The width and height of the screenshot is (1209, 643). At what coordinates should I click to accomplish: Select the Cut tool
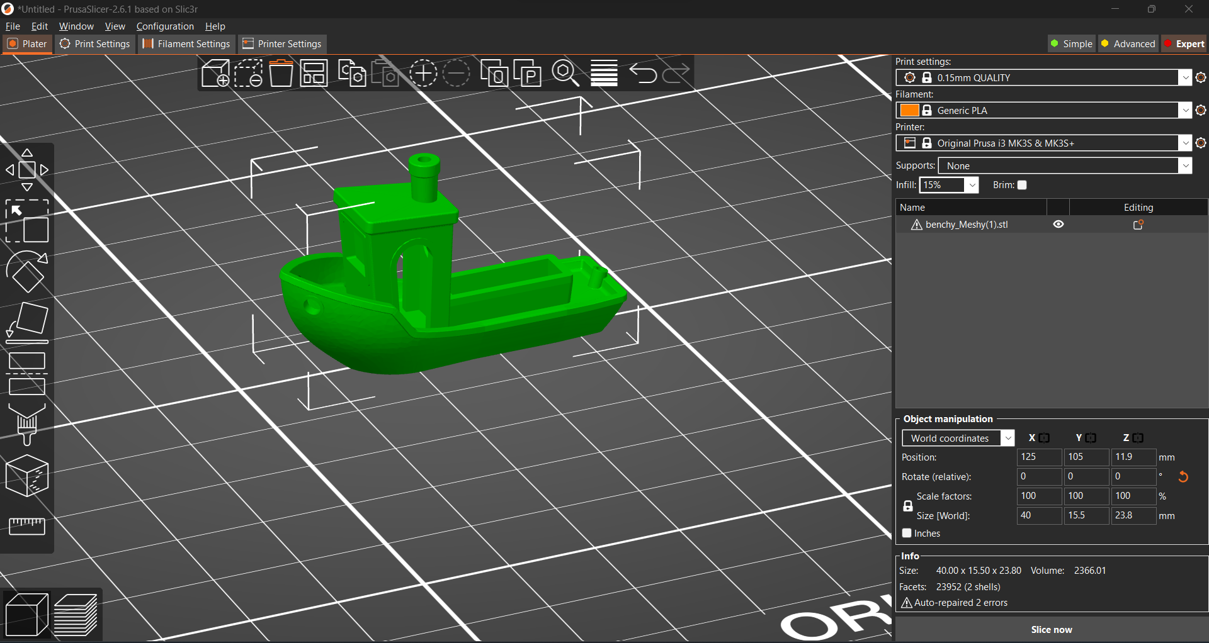pyautogui.click(x=27, y=374)
